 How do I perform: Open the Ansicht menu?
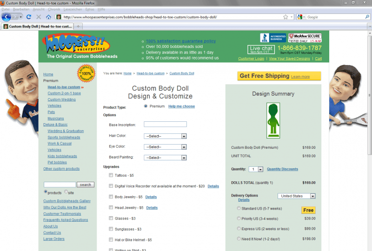pos(39,9)
